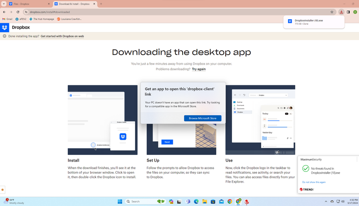The image size is (359, 206).
Task: Open the weather widget on taskbar
Action: coord(14,202)
